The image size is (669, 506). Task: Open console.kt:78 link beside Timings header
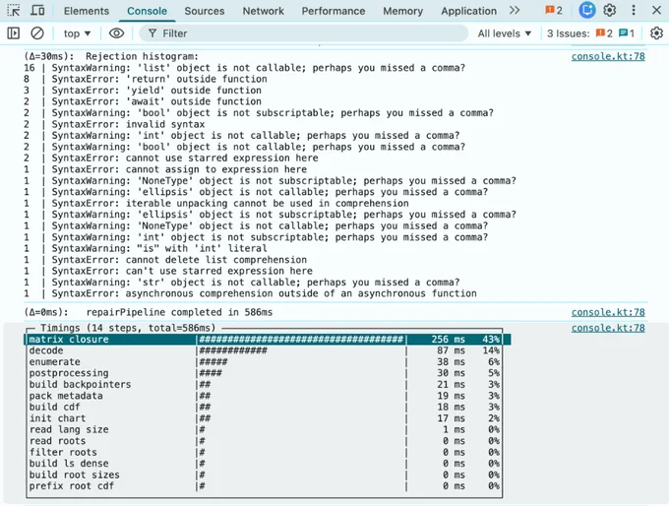point(608,328)
